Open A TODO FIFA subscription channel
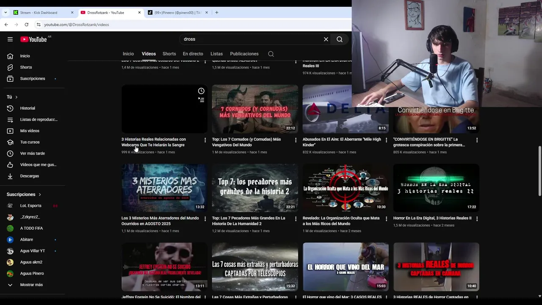This screenshot has width=542, height=305. 32,228
